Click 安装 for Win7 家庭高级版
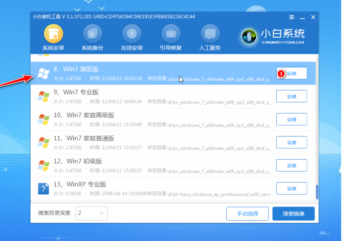The height and width of the screenshot is (241, 342). click(x=292, y=119)
